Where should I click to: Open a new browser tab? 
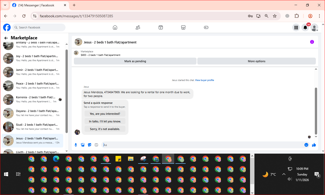tap(74, 5)
